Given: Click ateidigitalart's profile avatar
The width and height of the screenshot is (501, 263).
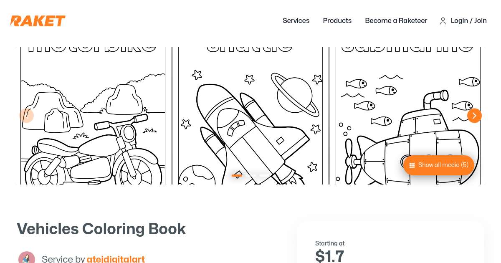Looking at the screenshot, I should tap(27, 257).
